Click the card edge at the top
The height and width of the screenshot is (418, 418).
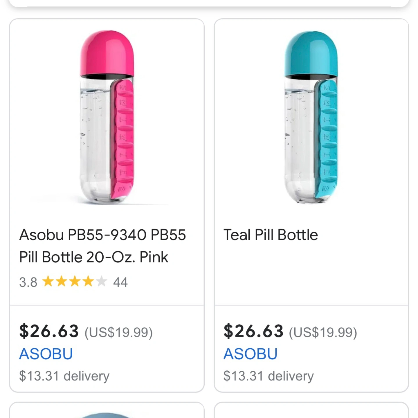coord(209,3)
